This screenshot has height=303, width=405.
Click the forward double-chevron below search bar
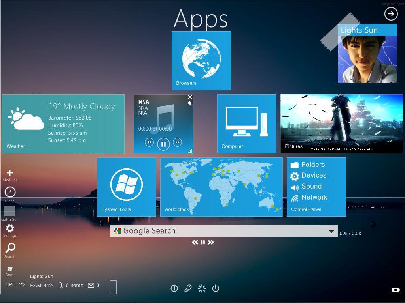(x=211, y=242)
